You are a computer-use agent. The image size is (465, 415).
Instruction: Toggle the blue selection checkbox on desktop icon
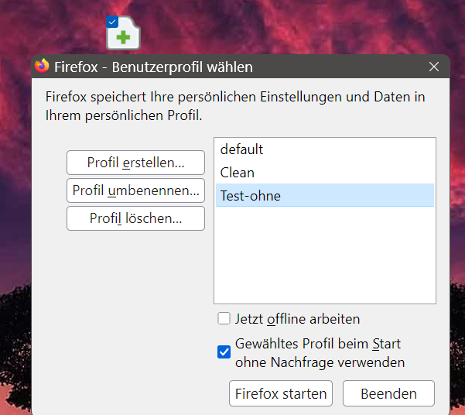pyautogui.click(x=112, y=21)
